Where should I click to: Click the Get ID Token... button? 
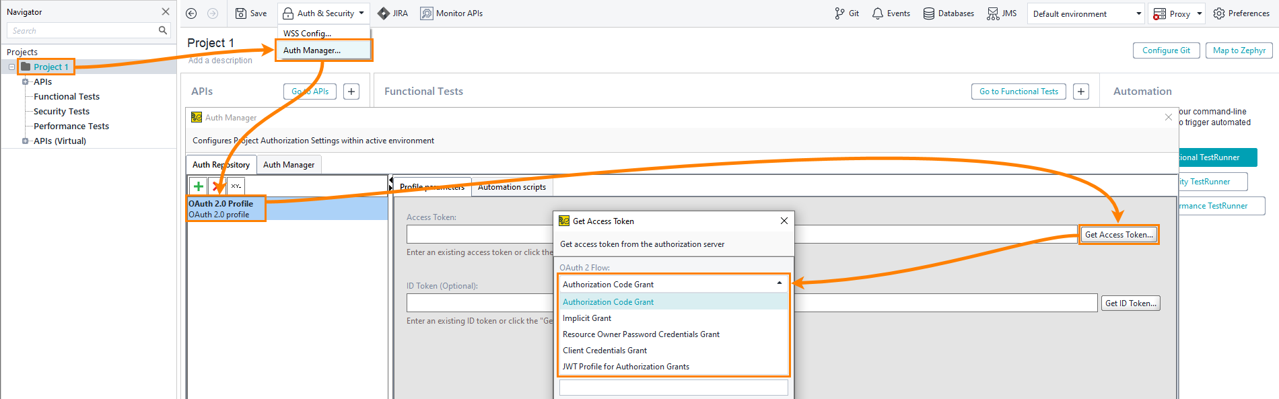(x=1131, y=303)
